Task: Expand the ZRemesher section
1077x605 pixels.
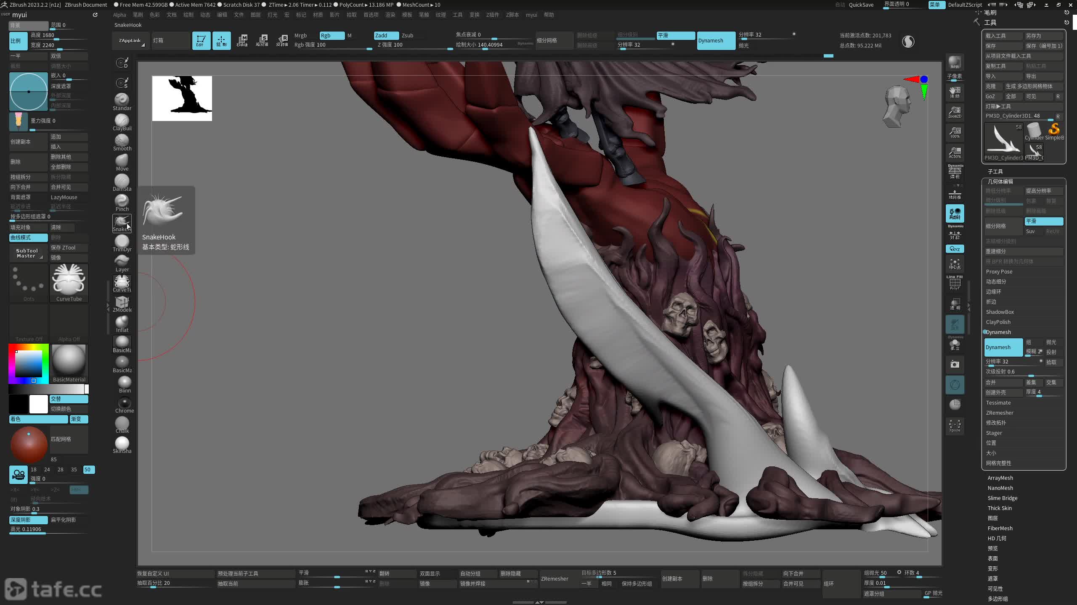Action: point(999,413)
